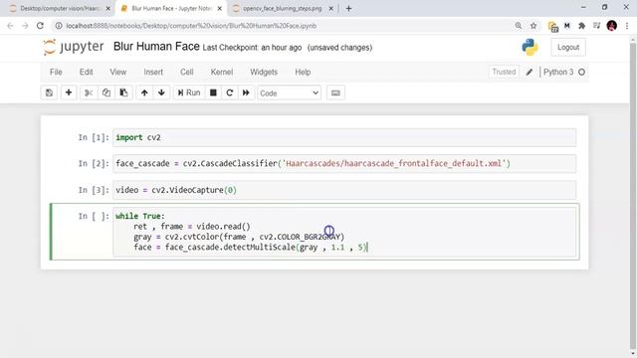Move the selected cell down
This screenshot has height=358, width=637.
pos(161,92)
